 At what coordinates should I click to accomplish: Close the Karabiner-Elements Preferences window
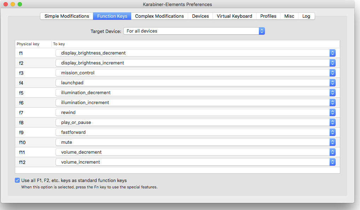click(x=6, y=4)
